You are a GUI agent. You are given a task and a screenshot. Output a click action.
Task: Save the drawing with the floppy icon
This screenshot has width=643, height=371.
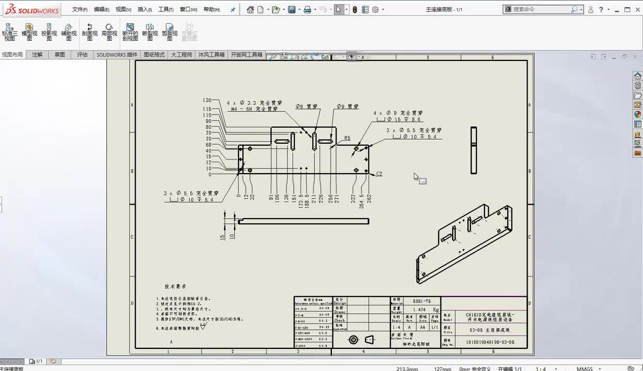coord(292,9)
